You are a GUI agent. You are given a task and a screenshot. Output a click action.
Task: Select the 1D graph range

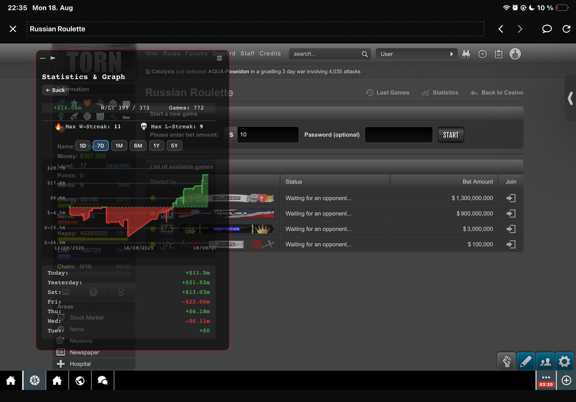83,146
